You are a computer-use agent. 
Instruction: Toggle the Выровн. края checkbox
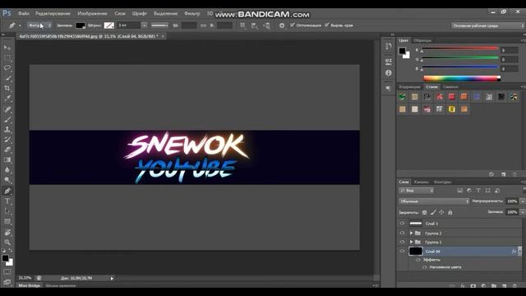(327, 25)
